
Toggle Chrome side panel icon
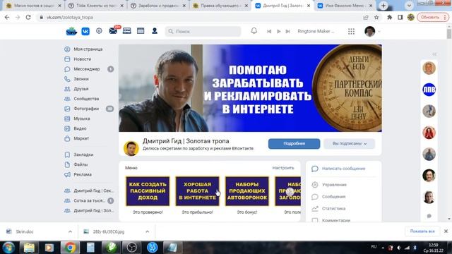coord(400,17)
